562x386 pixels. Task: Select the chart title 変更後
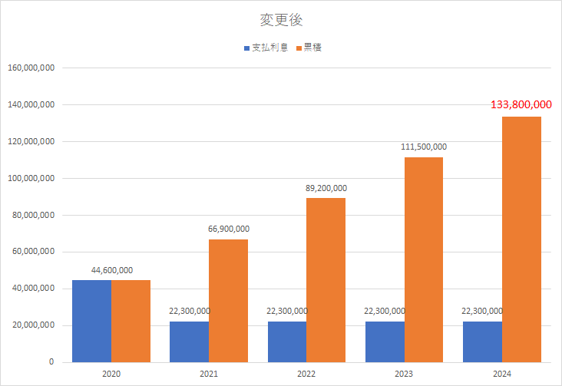click(281, 20)
